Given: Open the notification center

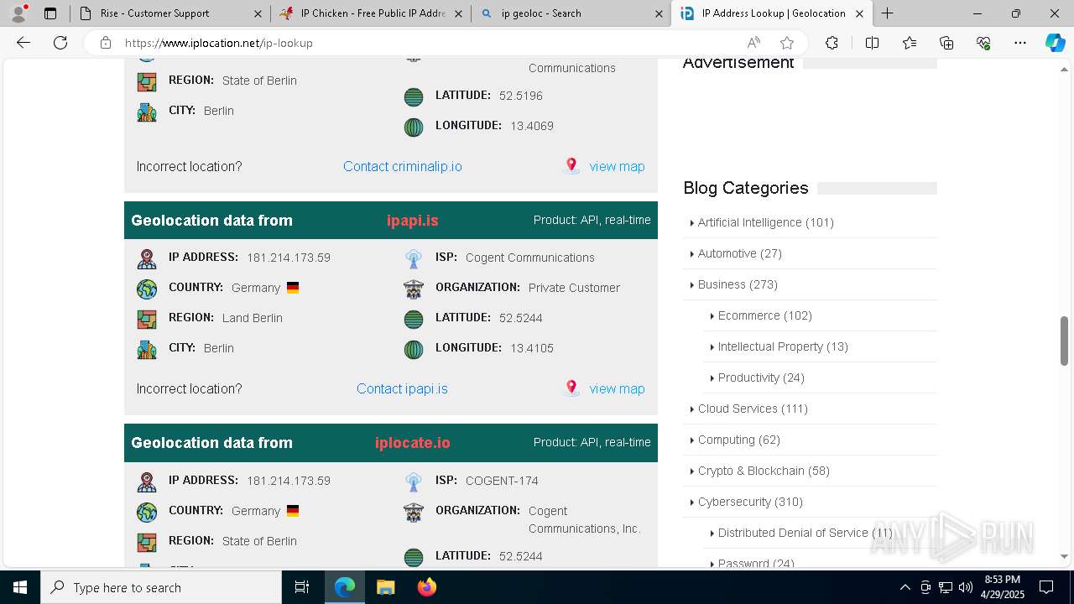Looking at the screenshot, I should pyautogui.click(x=1046, y=587).
